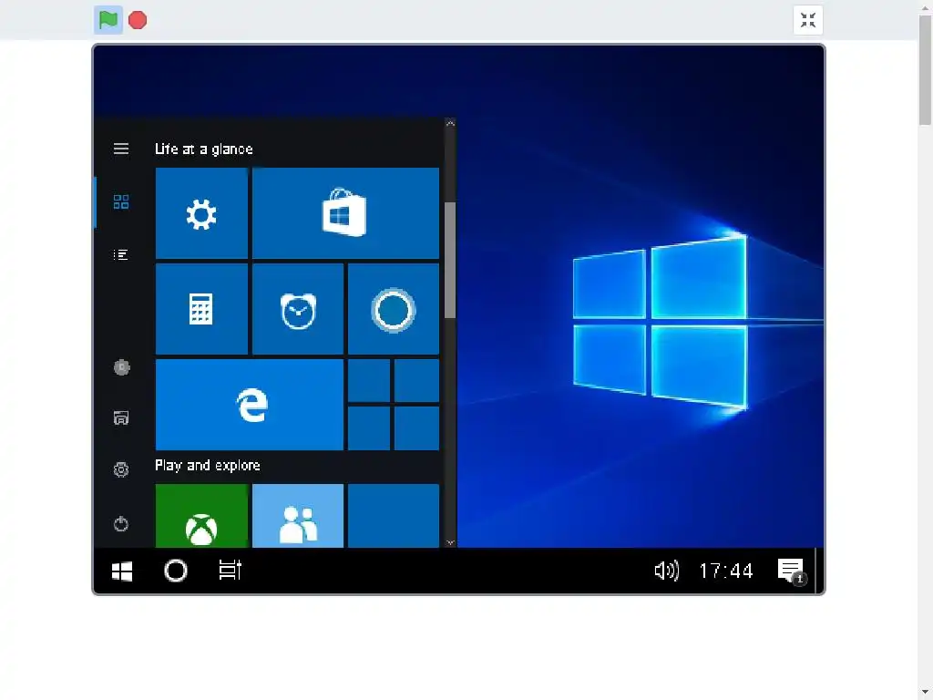Click the Windows Start button
933x700 pixels.
click(122, 571)
